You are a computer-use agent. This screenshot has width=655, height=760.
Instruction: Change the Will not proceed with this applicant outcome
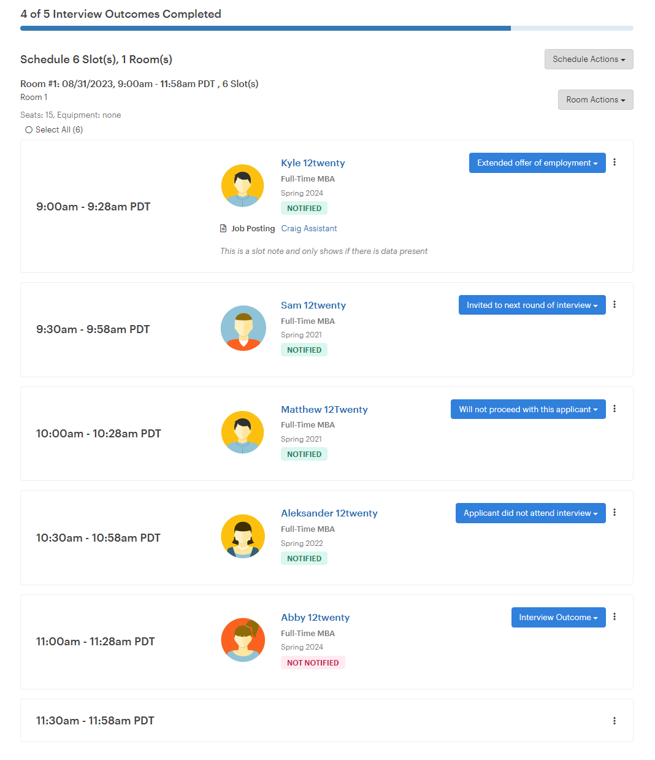click(528, 410)
